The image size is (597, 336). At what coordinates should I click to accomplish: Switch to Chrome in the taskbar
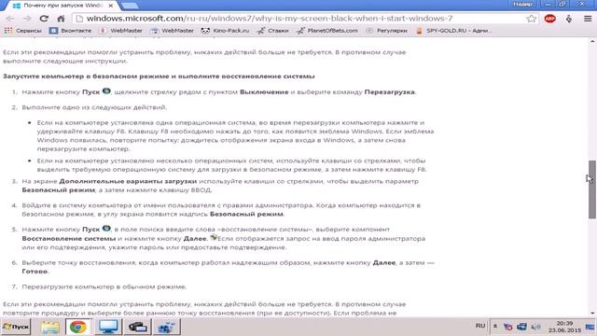(x=78, y=327)
